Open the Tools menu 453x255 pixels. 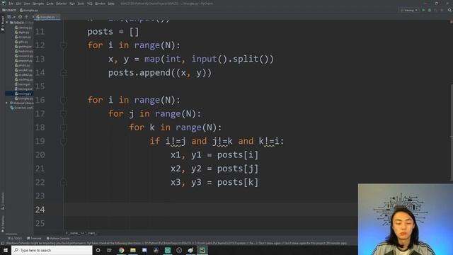pyautogui.click(x=81, y=4)
